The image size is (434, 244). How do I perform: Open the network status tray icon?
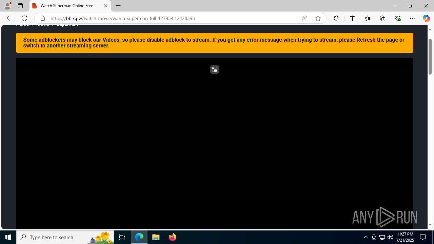tap(382, 237)
